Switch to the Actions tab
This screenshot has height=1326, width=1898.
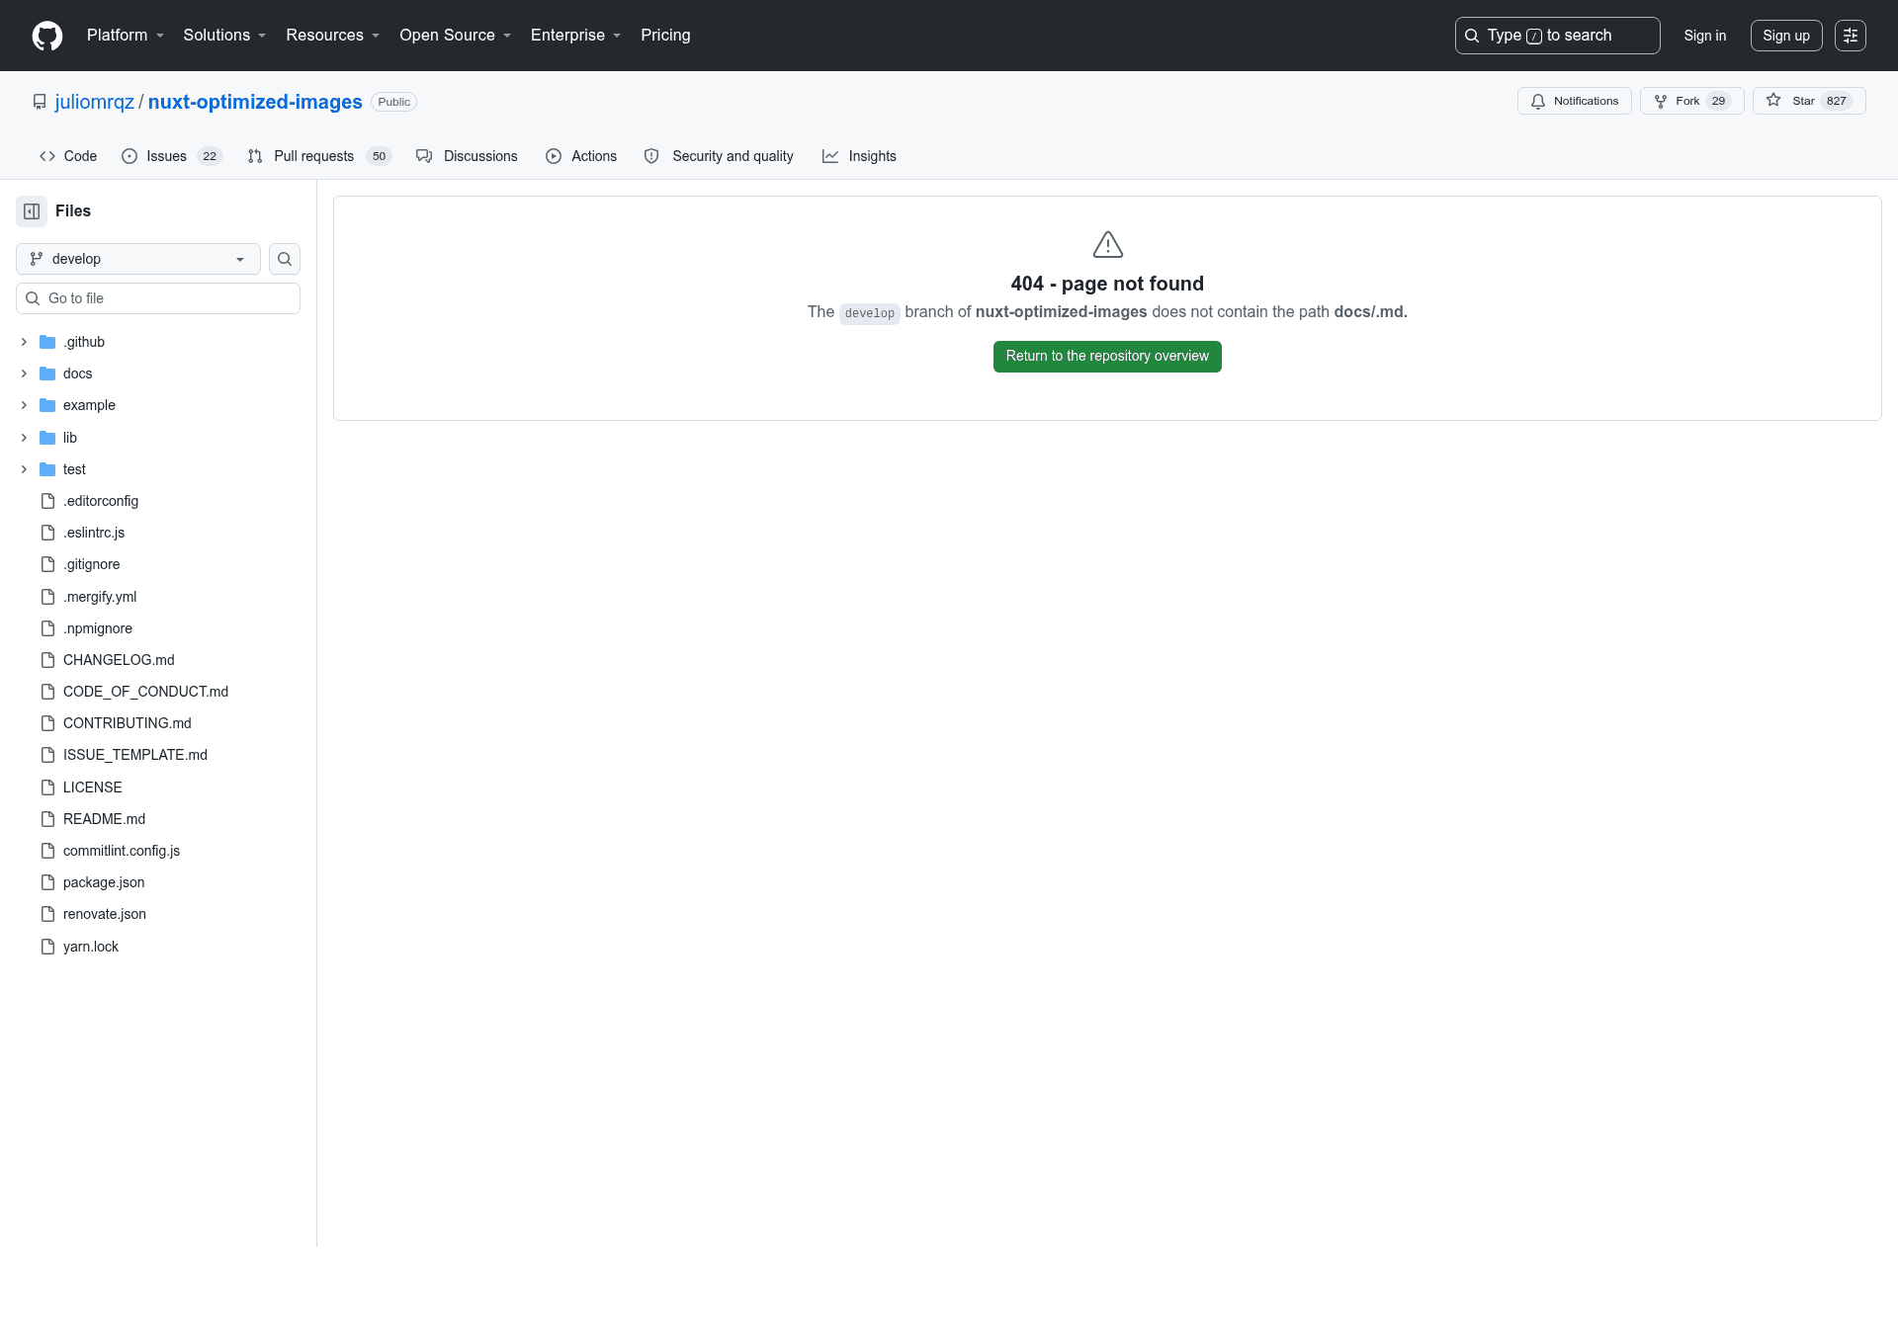(581, 156)
